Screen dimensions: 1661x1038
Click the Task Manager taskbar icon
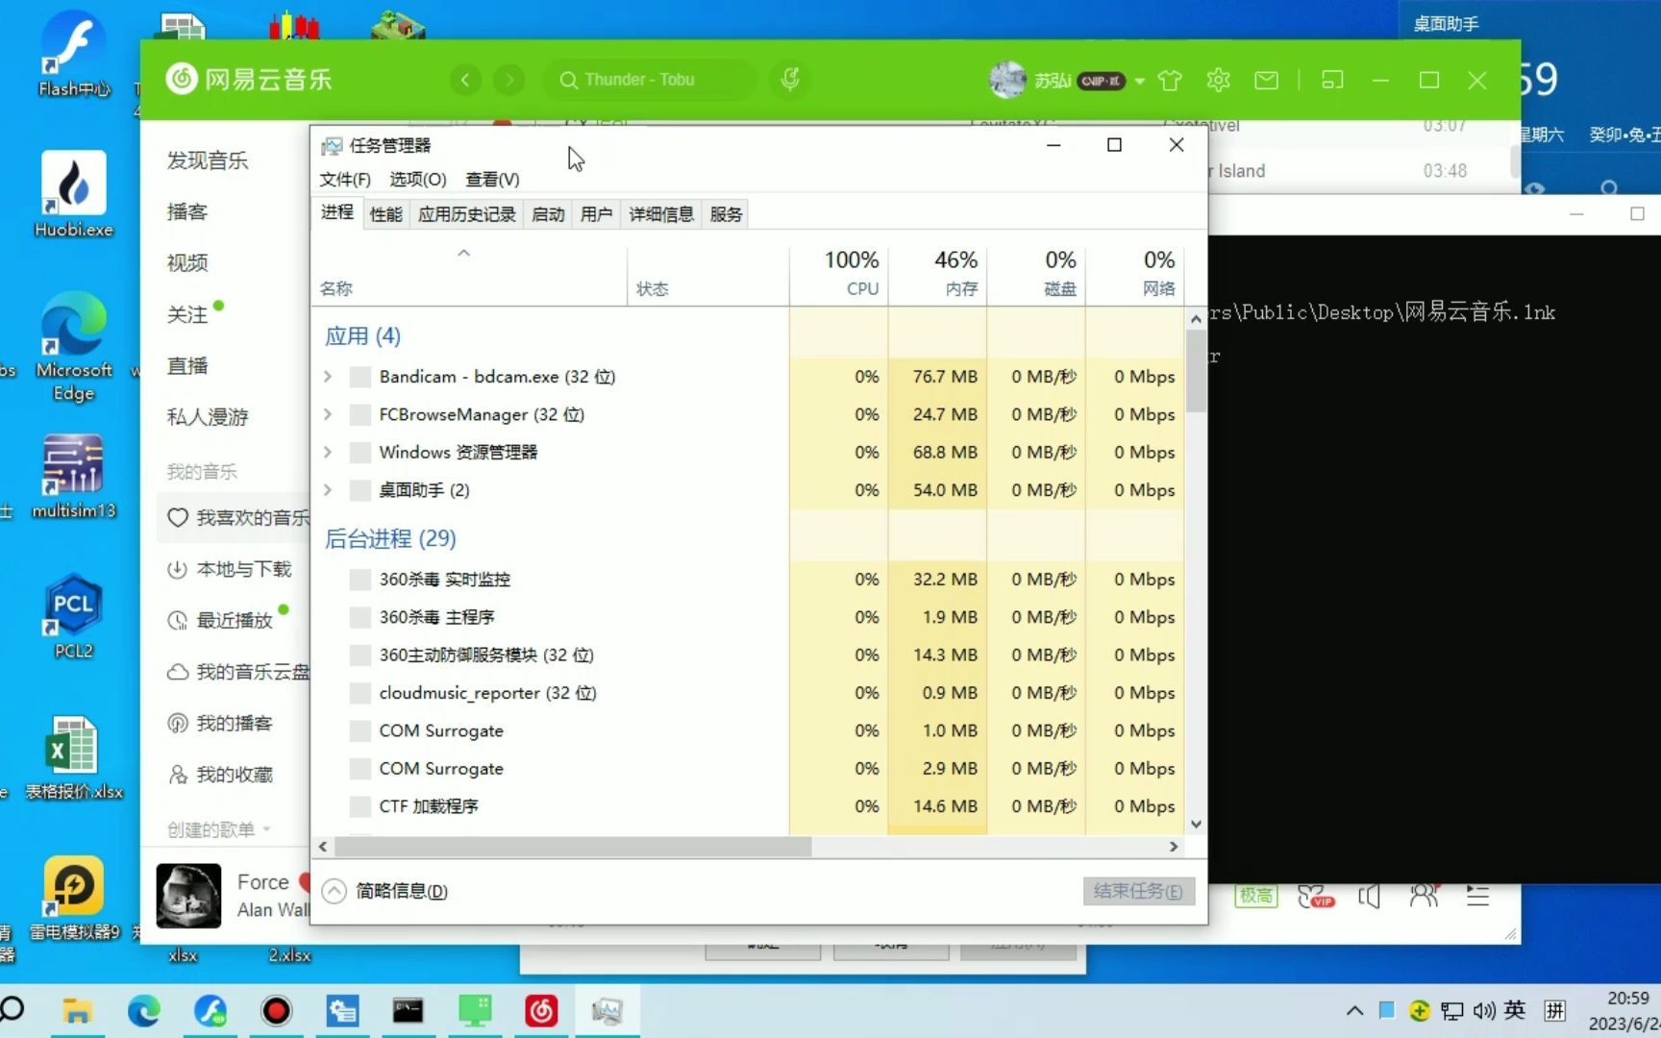pyautogui.click(x=607, y=1010)
